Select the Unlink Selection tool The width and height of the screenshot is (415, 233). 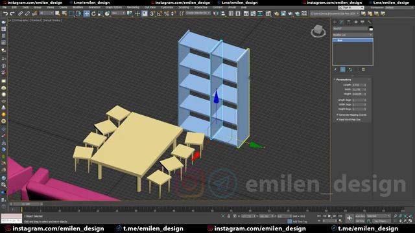(x=27, y=14)
